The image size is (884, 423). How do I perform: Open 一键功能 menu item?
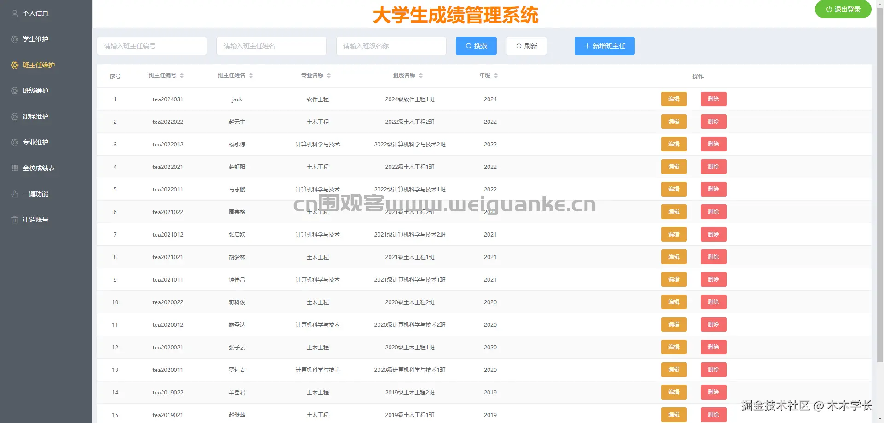point(46,194)
